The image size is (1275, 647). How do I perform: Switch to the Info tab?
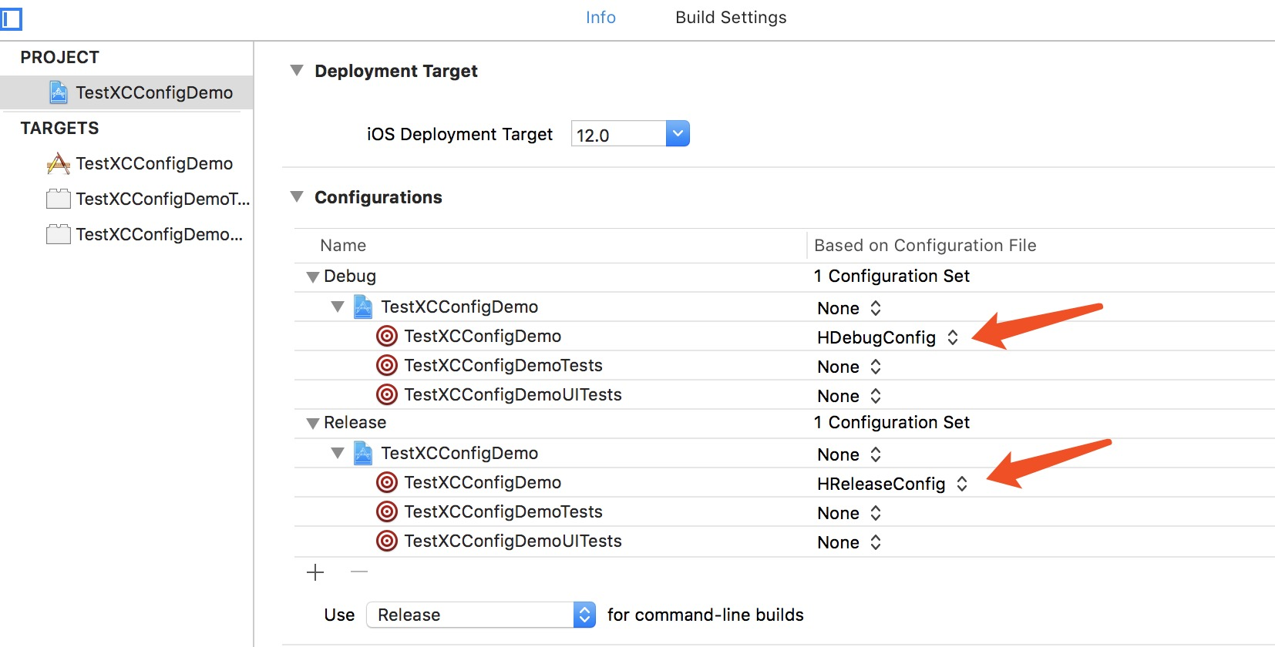pyautogui.click(x=600, y=18)
